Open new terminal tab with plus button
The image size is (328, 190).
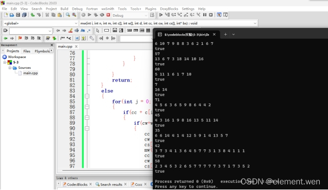point(225,35)
